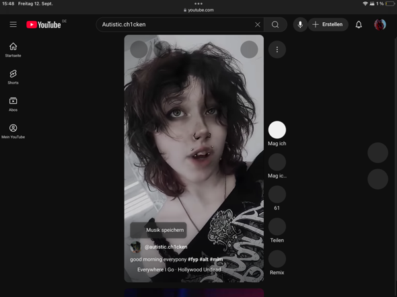Open the Erstellen create menu
Viewport: 397px width, 297px height.
coord(328,24)
